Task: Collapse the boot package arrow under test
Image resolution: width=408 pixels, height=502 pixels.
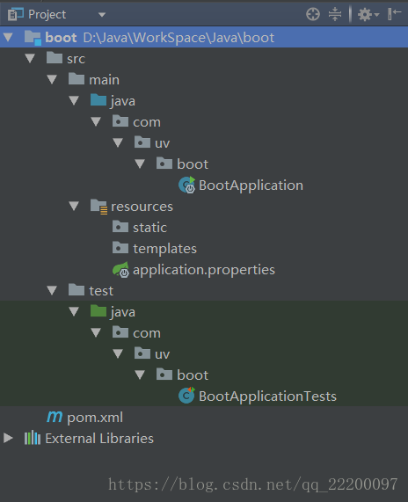Action: (140, 375)
